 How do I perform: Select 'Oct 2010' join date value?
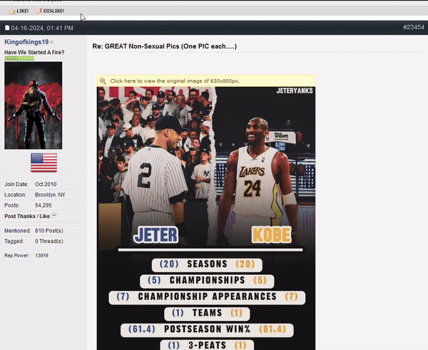pyautogui.click(x=46, y=184)
